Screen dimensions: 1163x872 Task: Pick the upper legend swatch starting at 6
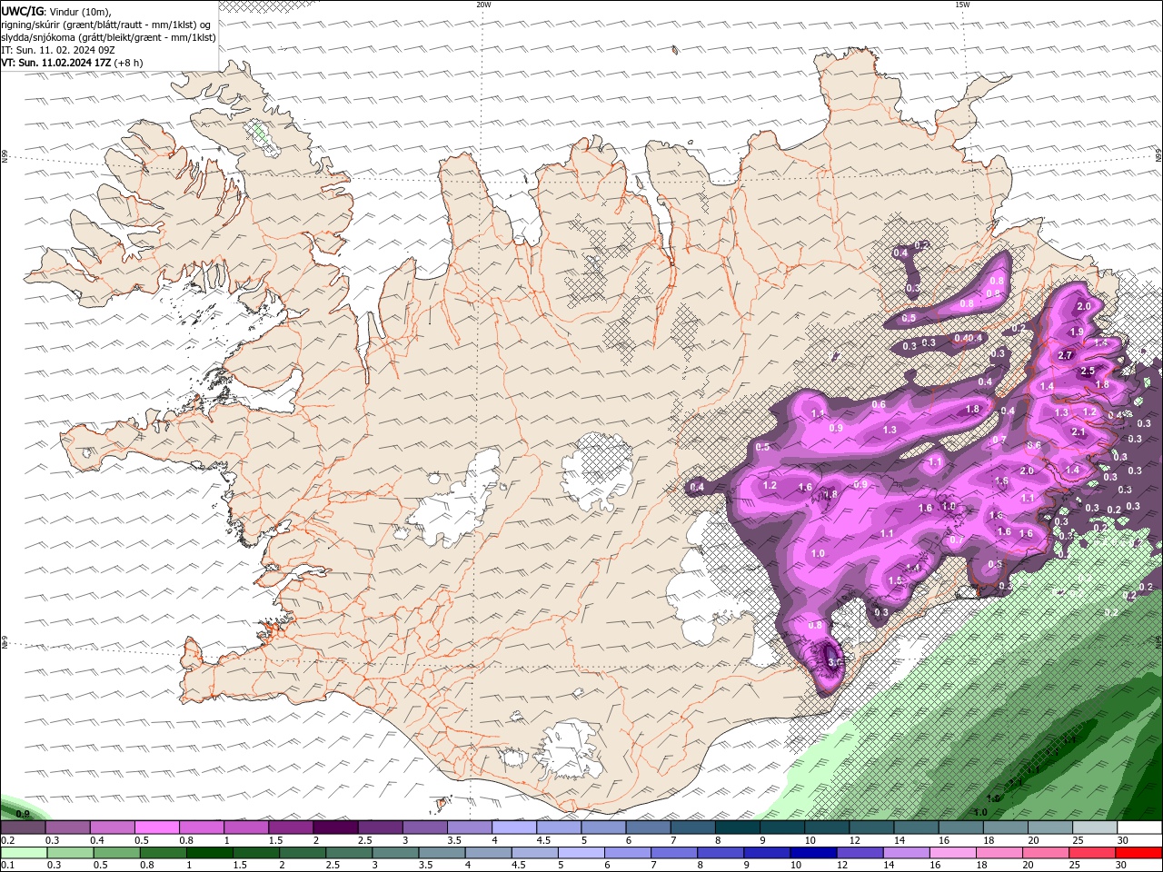pyautogui.click(x=648, y=827)
